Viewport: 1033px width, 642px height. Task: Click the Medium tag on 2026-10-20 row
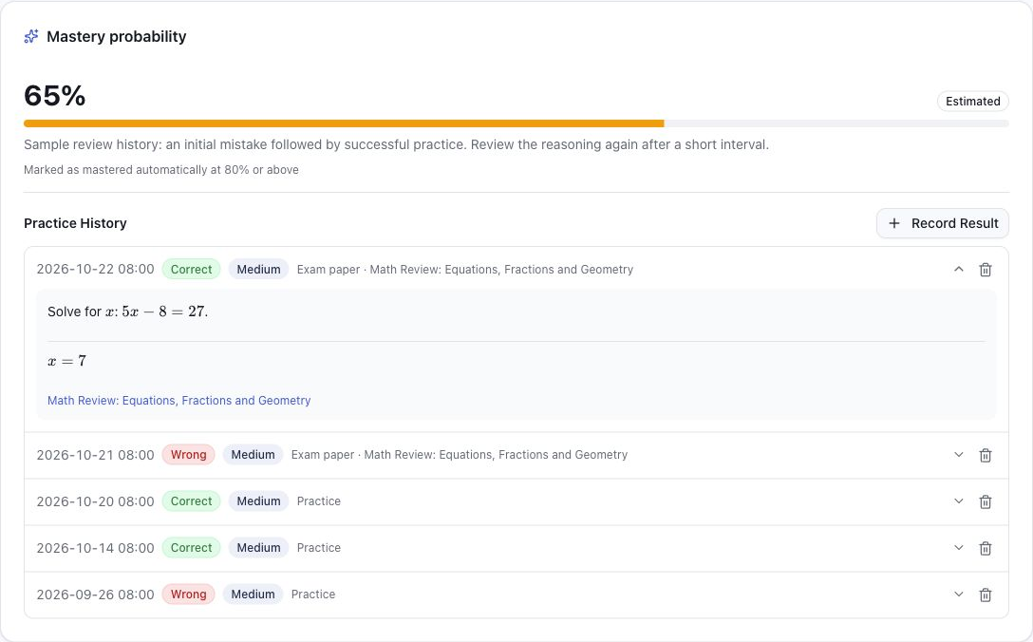tap(258, 500)
